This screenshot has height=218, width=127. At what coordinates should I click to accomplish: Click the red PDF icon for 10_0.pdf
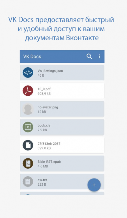(x=28, y=91)
